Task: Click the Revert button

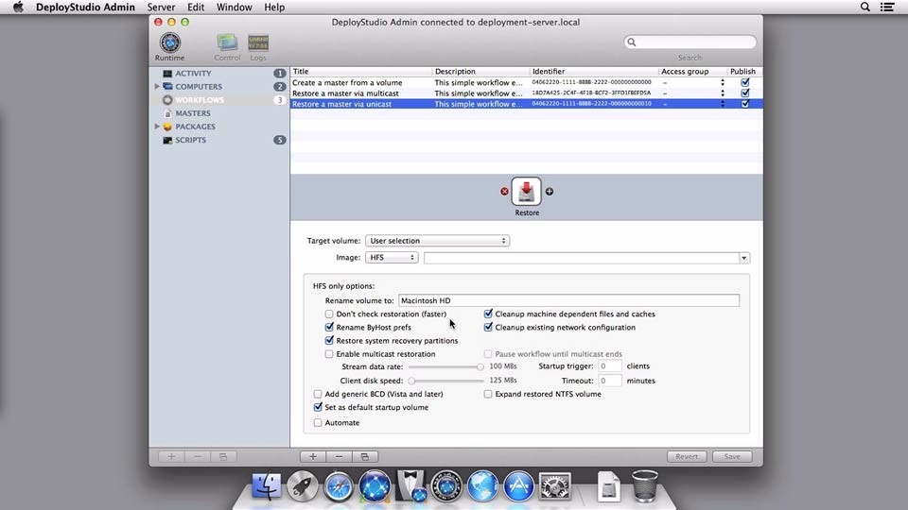Action: pyautogui.click(x=687, y=457)
